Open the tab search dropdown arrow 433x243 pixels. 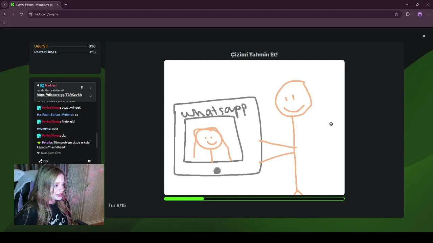(4, 5)
